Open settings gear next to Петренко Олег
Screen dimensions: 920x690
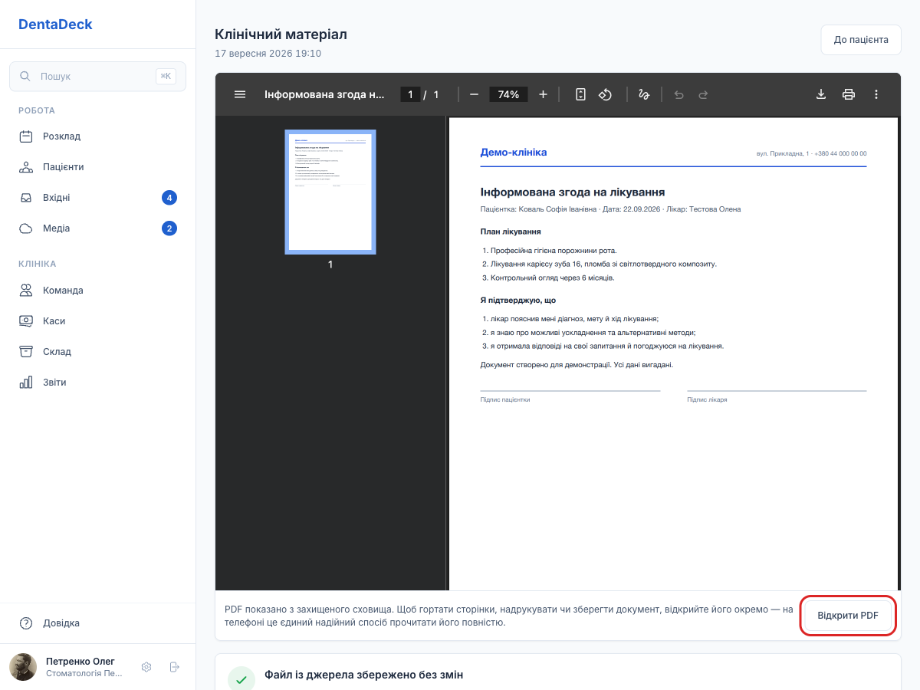(146, 667)
